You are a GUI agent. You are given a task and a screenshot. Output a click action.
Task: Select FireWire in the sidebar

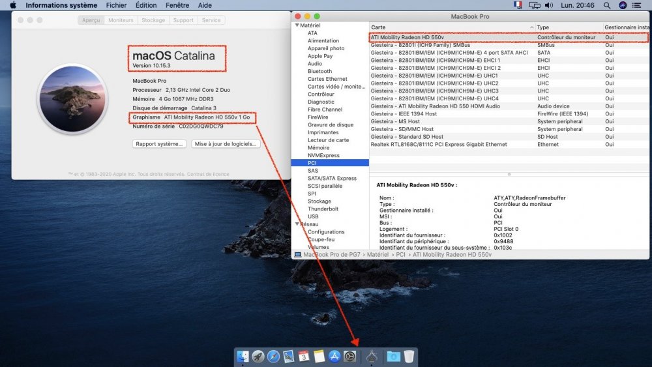pos(318,117)
